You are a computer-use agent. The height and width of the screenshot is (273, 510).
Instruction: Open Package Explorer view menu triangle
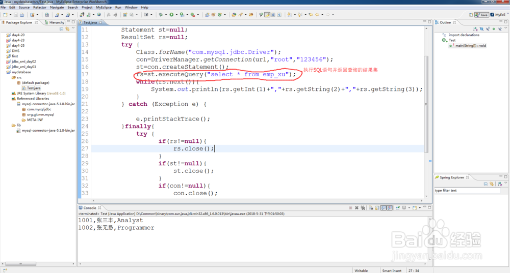coord(73,28)
